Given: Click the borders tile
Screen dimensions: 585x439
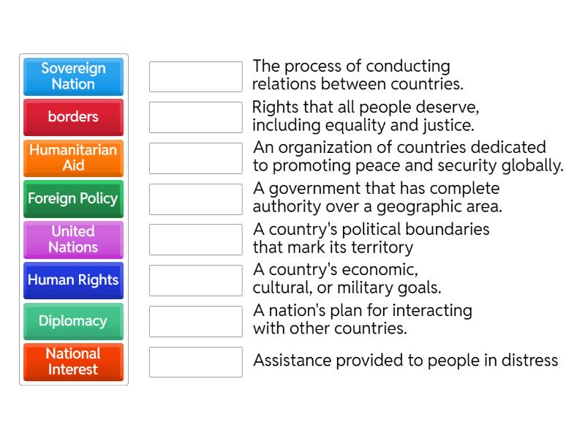Looking at the screenshot, I should 73,117.
